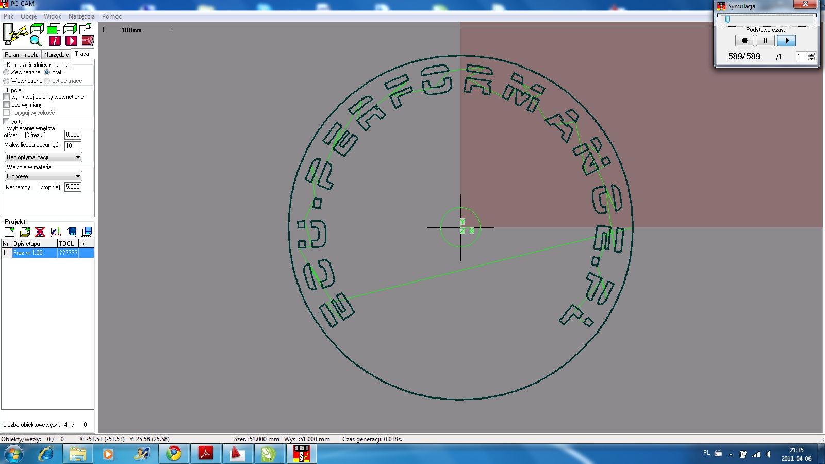Open Windows Explorer folder in taskbar
825x464 pixels.
(x=77, y=454)
